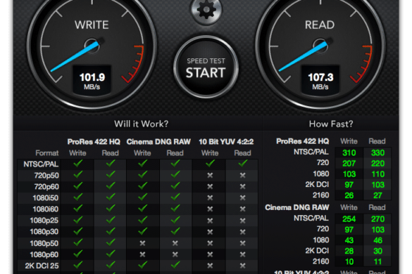
Task: Click NTSC/PAL ProRes Write green checkmark
Action: (x=78, y=164)
